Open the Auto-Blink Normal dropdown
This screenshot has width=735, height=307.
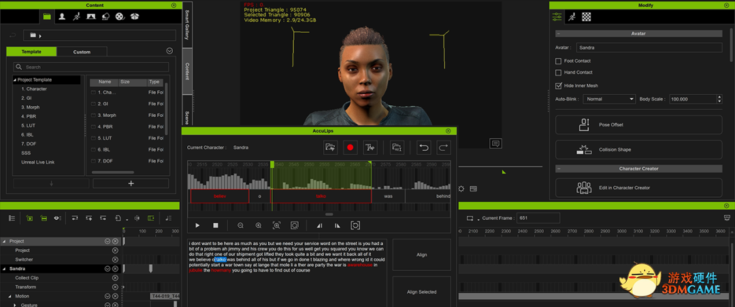(x=609, y=99)
